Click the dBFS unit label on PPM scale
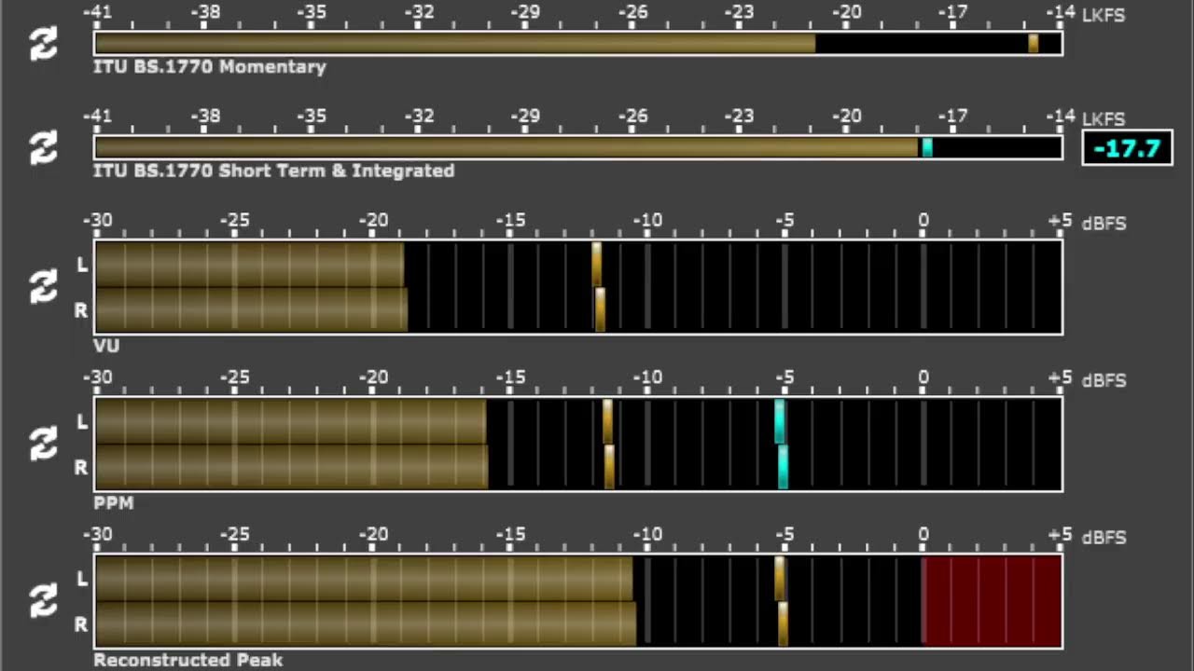The height and width of the screenshot is (671, 1194). 1104,380
